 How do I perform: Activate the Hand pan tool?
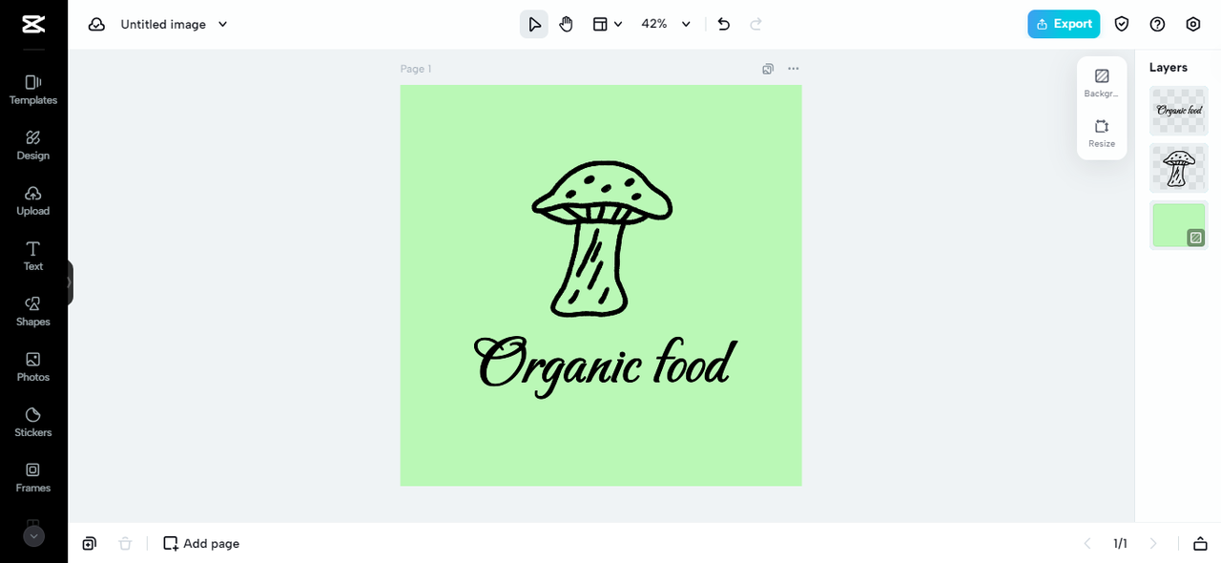tap(566, 24)
